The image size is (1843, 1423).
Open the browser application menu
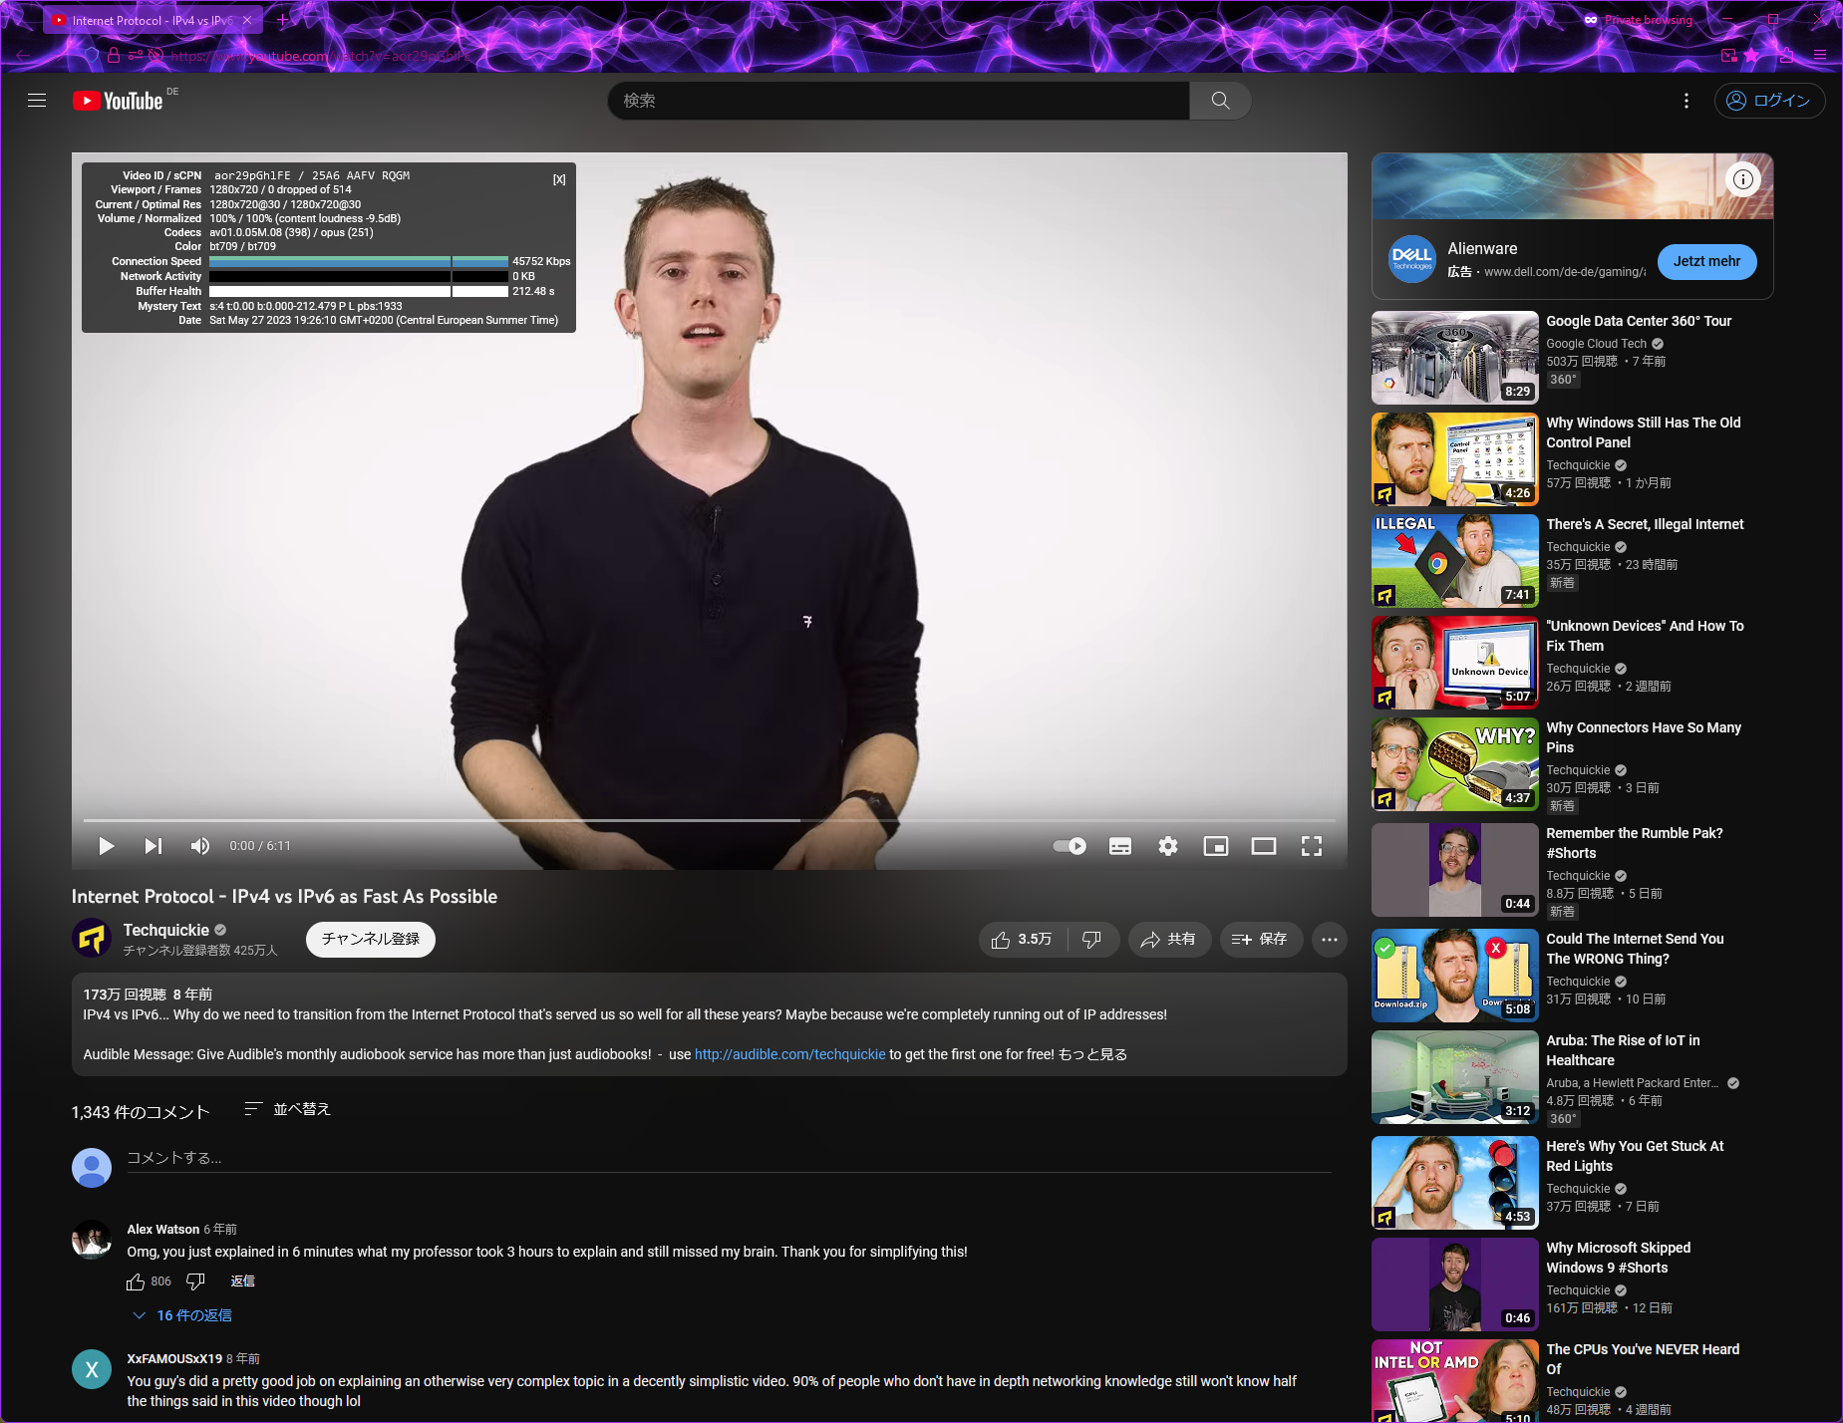click(x=1820, y=56)
